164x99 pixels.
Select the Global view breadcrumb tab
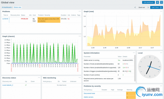(x=17, y=7)
